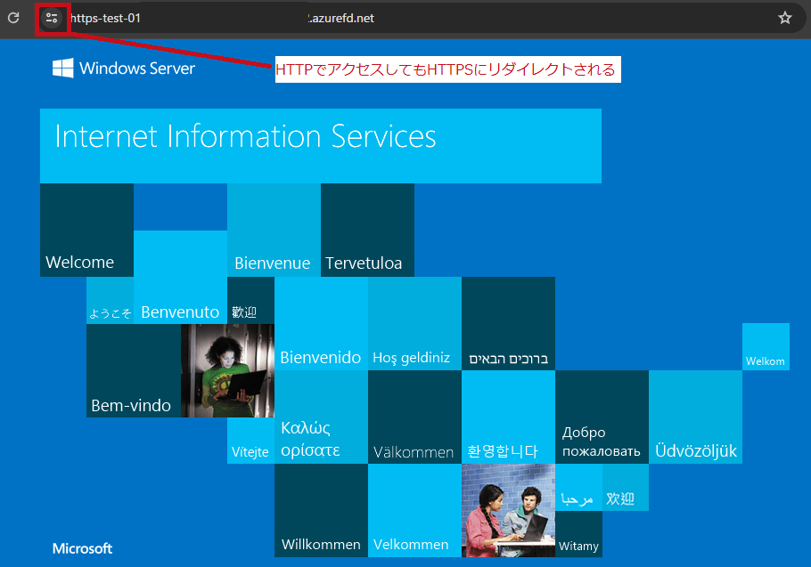Viewport: 811px width, 567px height.
Task: Click the Windows Server logo
Action: pos(124,69)
